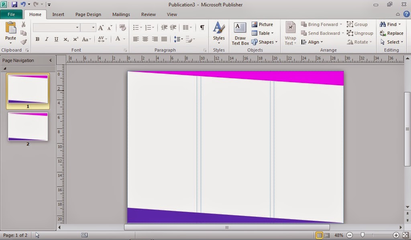Decrease the paragraph indent

(164, 28)
